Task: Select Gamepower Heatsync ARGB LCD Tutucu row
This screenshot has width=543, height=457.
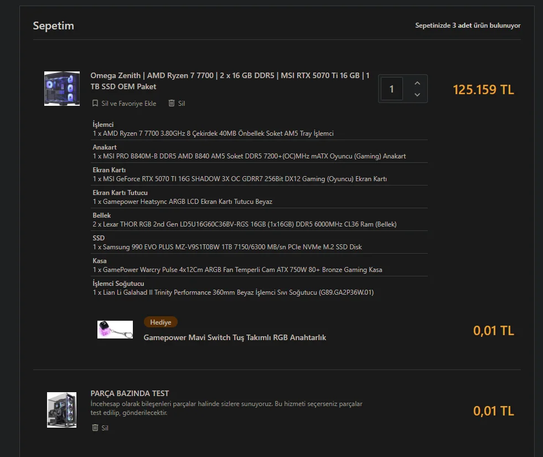Action: click(x=260, y=197)
